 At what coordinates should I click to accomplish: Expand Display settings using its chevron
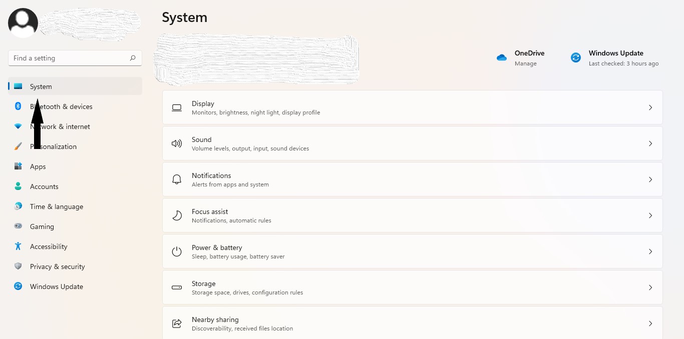pyautogui.click(x=650, y=107)
